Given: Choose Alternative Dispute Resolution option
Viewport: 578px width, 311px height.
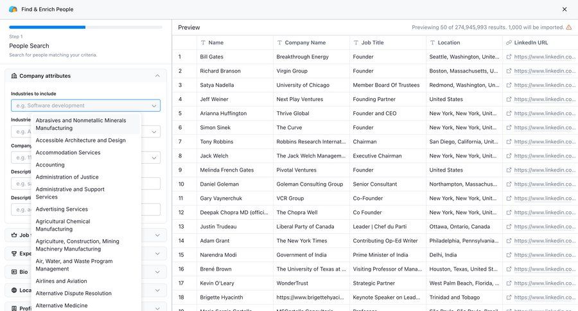Looking at the screenshot, I should pyautogui.click(x=86, y=293).
